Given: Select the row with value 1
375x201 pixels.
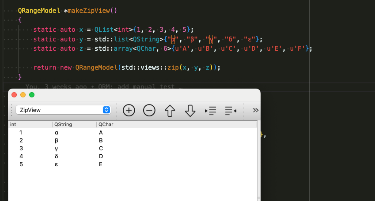Looking at the screenshot, I should coord(21,133).
